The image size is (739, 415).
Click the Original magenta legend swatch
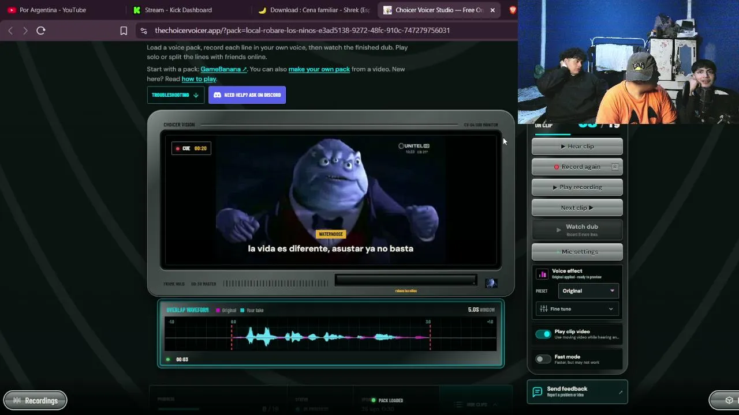click(x=218, y=311)
